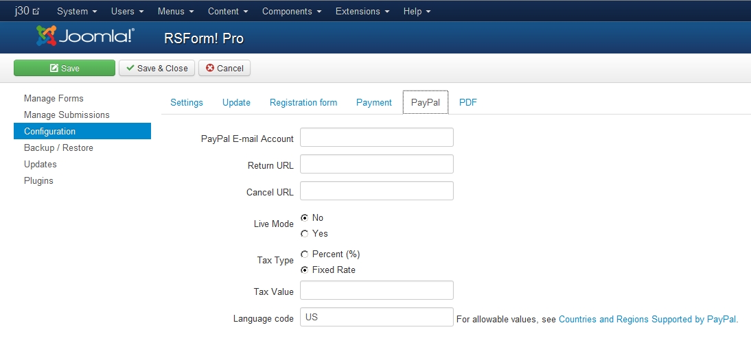The image size is (751, 345).
Task: Click the Language code label
Action: pos(264,319)
